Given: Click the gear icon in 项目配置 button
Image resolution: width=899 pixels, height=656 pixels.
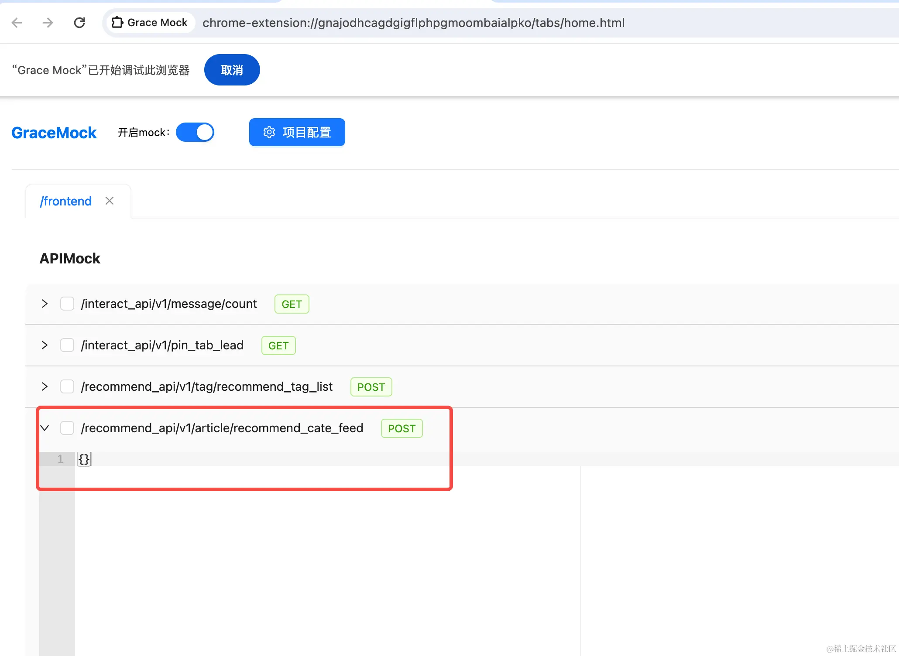Looking at the screenshot, I should 269,132.
